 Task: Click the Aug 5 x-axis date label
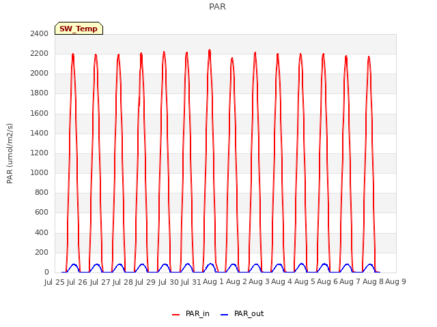[305, 282]
